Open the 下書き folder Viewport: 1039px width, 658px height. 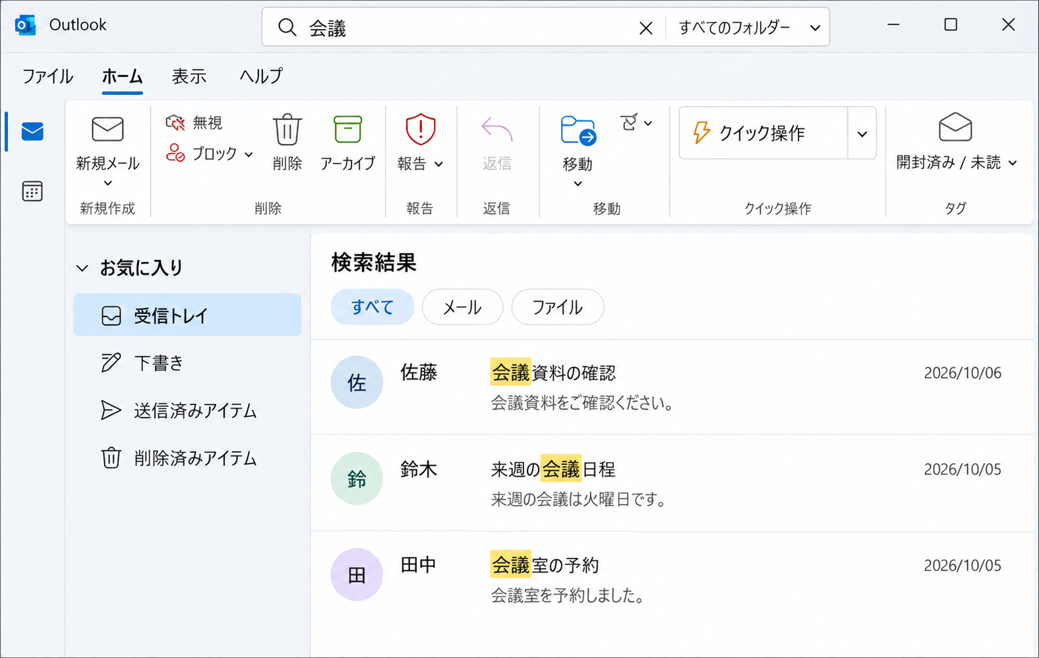tap(187, 363)
